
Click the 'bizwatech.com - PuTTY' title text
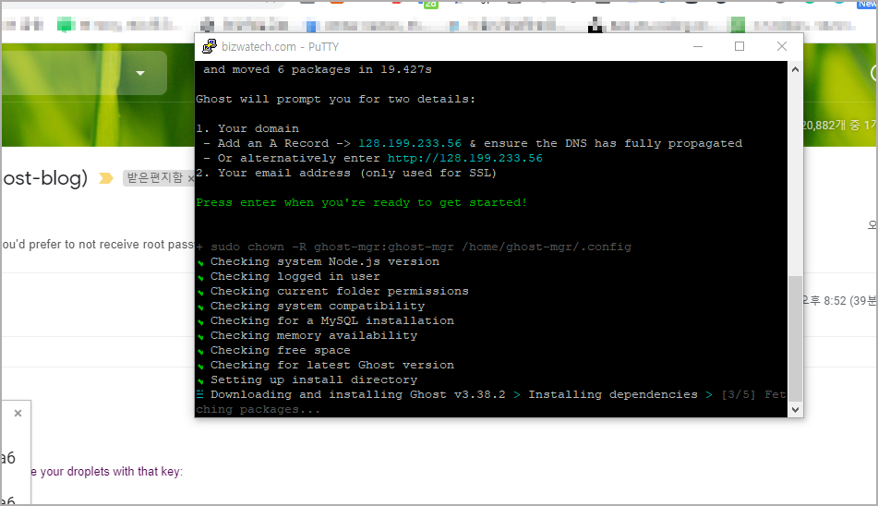tap(280, 47)
